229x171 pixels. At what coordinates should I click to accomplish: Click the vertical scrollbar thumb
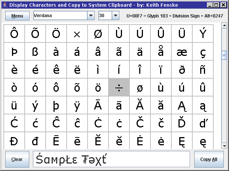224,56
